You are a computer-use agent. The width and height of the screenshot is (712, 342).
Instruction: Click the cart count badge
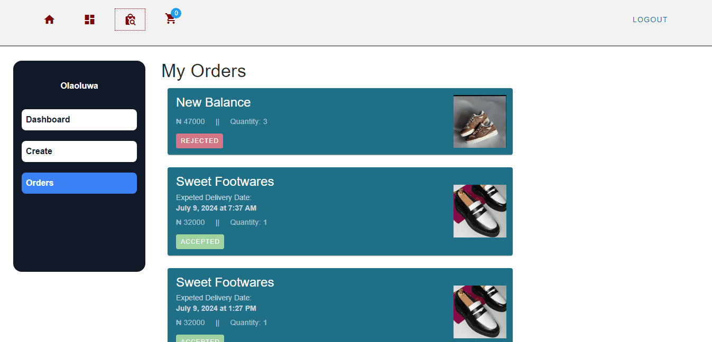pyautogui.click(x=176, y=13)
